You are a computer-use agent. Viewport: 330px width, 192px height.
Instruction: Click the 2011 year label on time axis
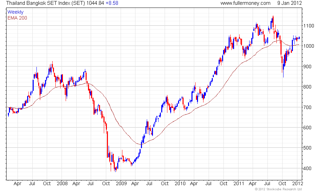pyautogui.click(x=239, y=184)
